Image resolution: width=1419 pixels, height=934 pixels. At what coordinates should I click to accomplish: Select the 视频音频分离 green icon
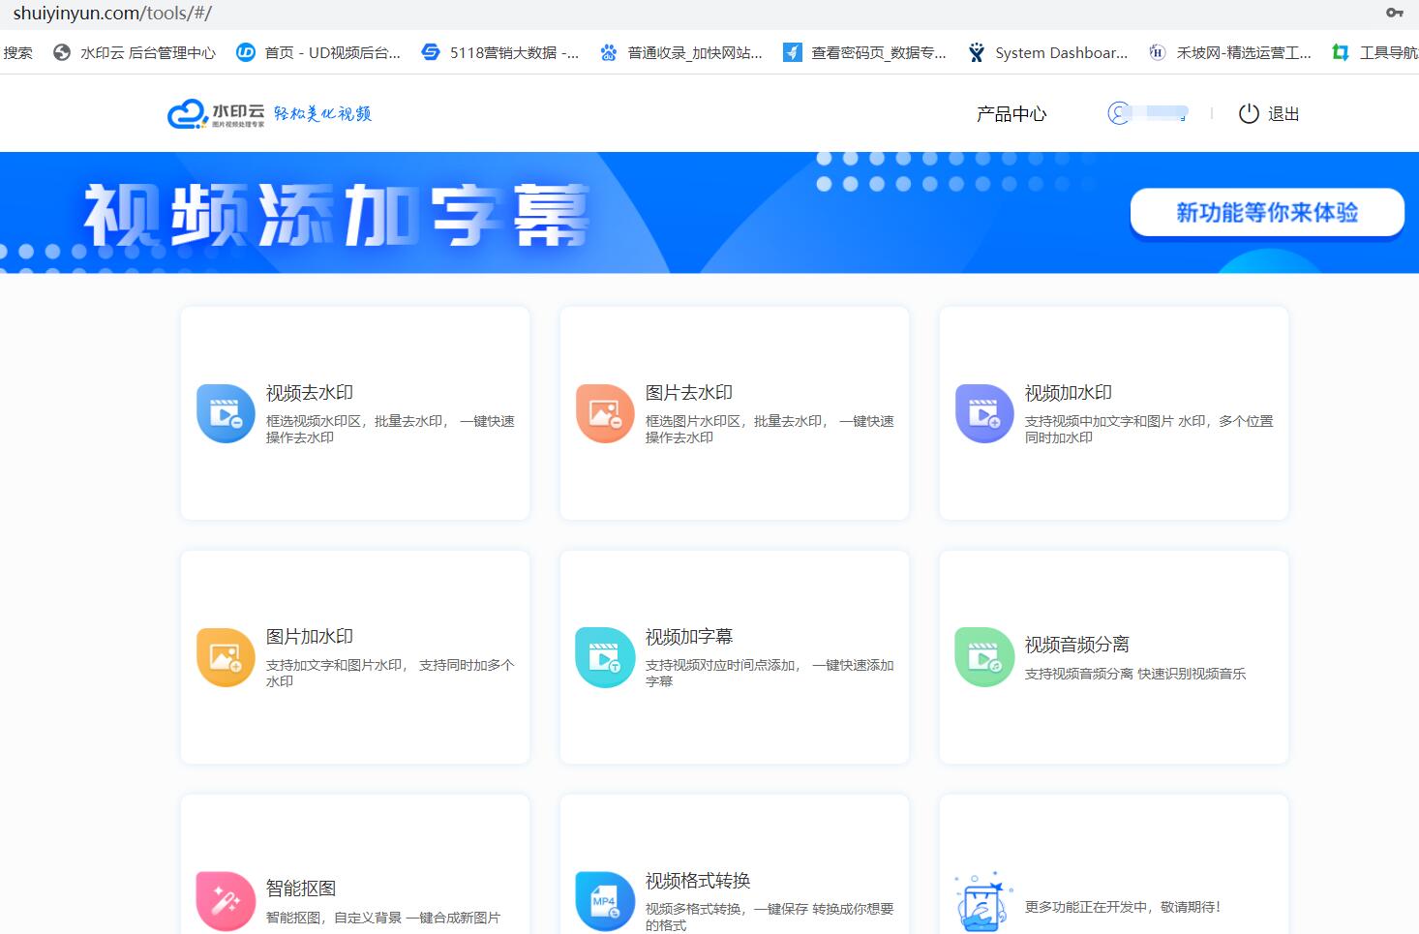pos(984,657)
